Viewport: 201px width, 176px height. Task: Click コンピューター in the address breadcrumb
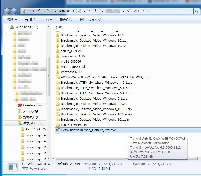tap(42, 11)
